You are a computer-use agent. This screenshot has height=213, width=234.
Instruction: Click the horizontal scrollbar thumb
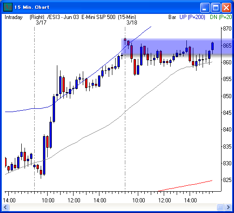coord(220,207)
